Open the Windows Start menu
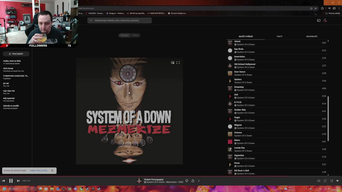 [4, 189]
